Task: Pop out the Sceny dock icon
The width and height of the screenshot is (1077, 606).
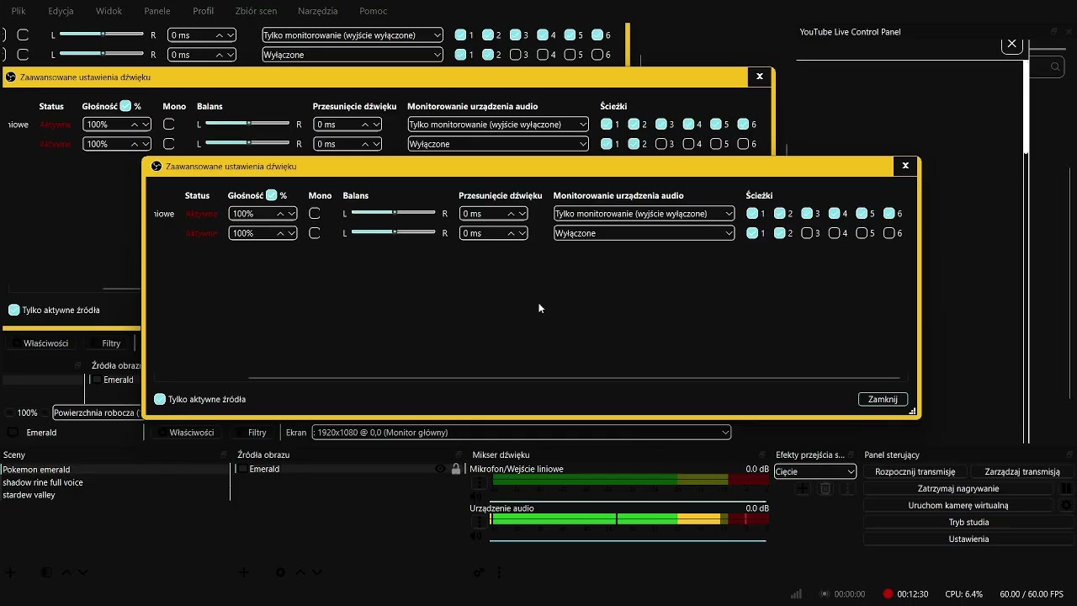Action: coord(224,454)
